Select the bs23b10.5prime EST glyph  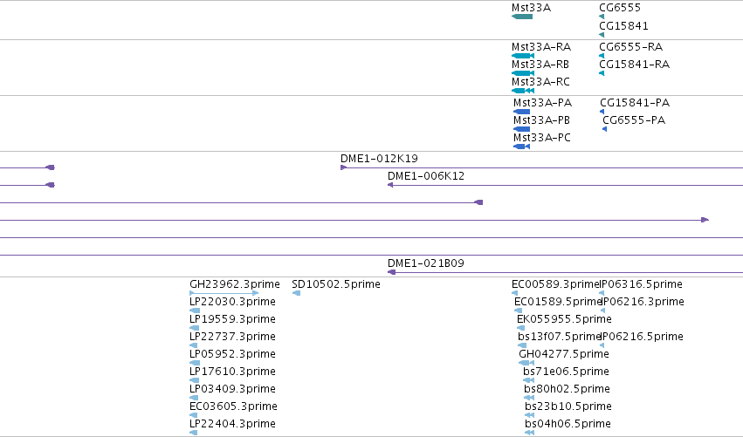point(530,415)
